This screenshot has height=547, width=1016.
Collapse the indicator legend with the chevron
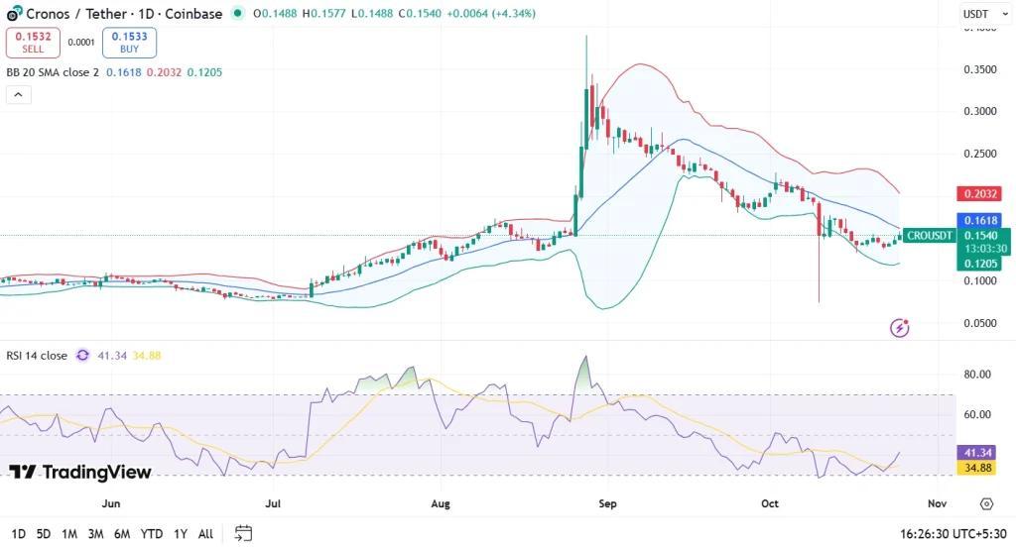[19, 95]
